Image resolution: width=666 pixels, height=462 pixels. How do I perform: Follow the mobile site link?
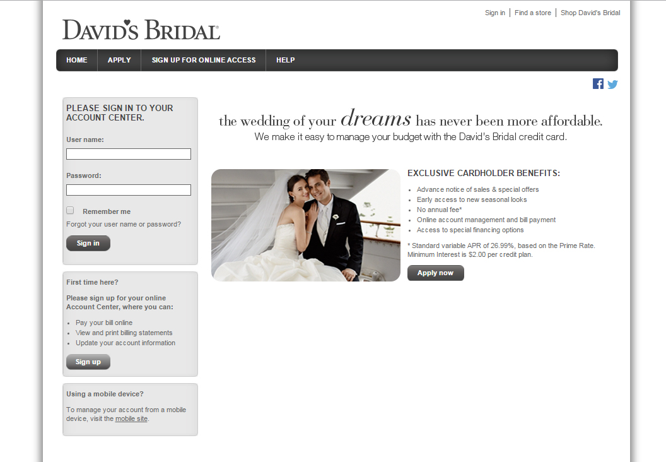pos(131,418)
